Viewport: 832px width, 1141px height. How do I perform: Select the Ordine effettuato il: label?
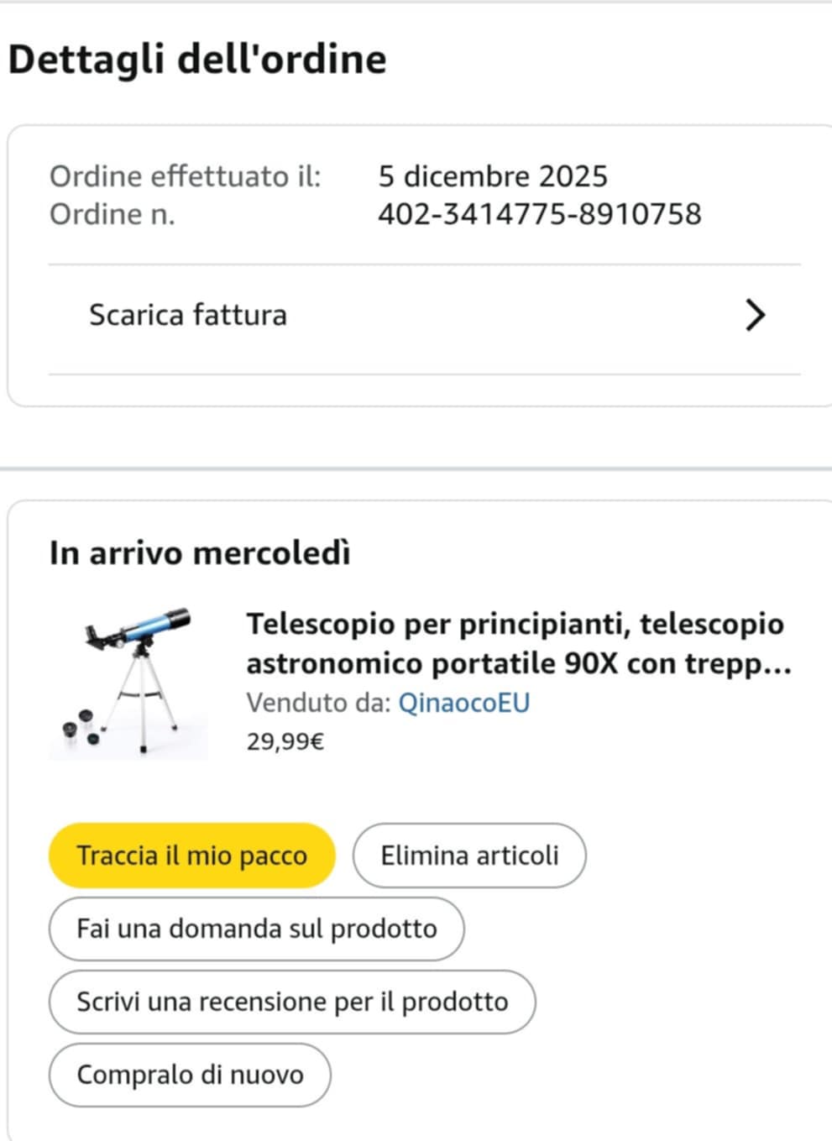(186, 176)
